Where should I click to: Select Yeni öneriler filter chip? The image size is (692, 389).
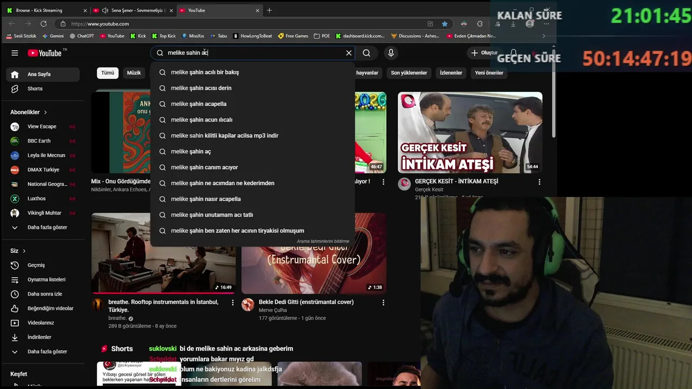(489, 73)
